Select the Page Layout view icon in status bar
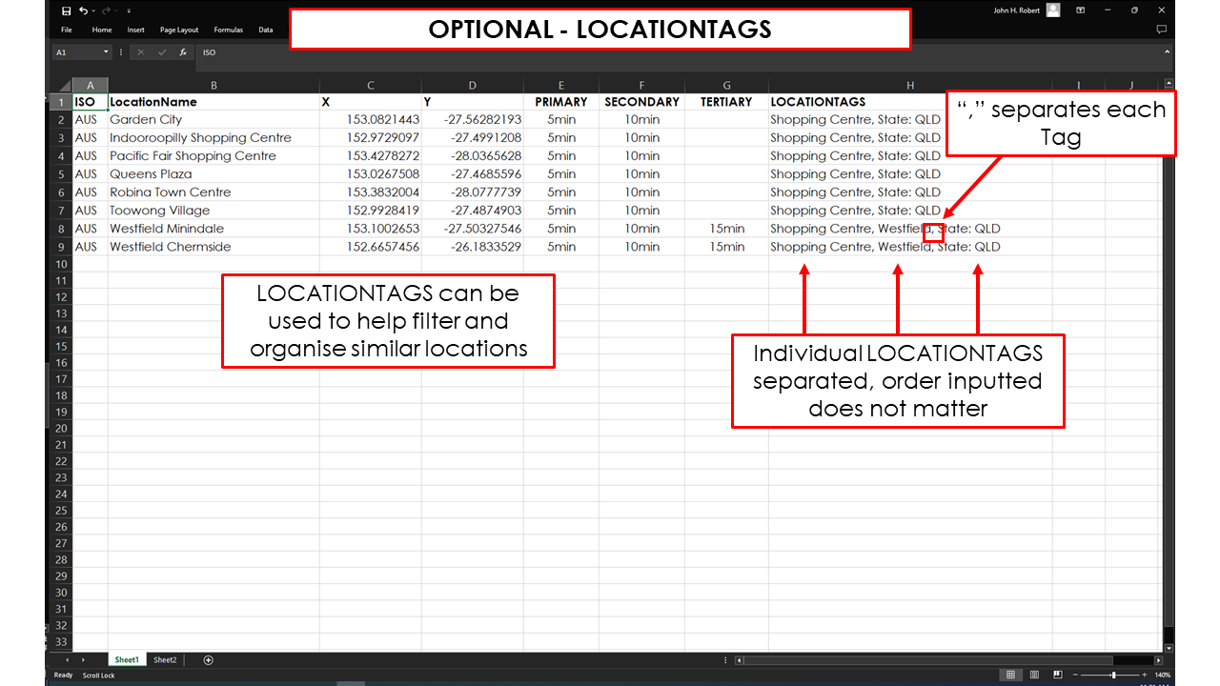The width and height of the screenshot is (1220, 686). 1035,675
